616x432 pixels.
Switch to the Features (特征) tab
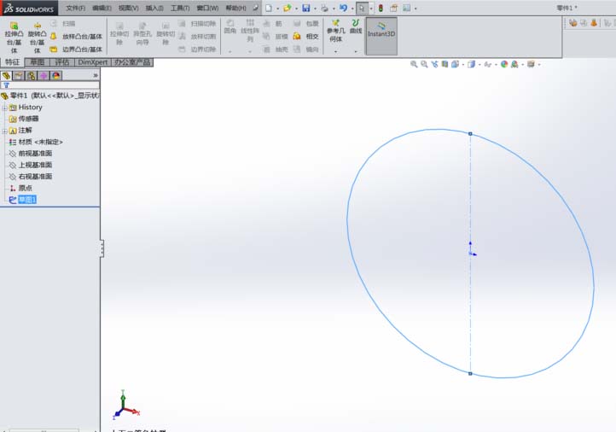[12, 62]
